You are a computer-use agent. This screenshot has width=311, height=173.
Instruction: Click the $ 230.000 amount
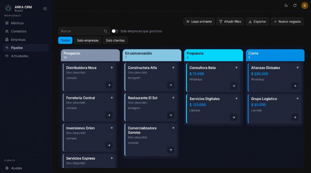[259, 74]
